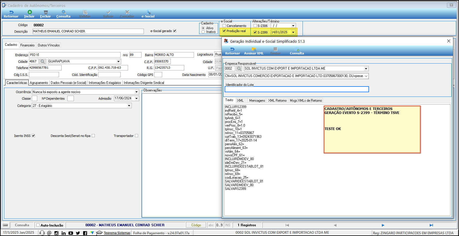Expand the CN=SOL INVICTUS certificate dropdown

tap(366, 76)
